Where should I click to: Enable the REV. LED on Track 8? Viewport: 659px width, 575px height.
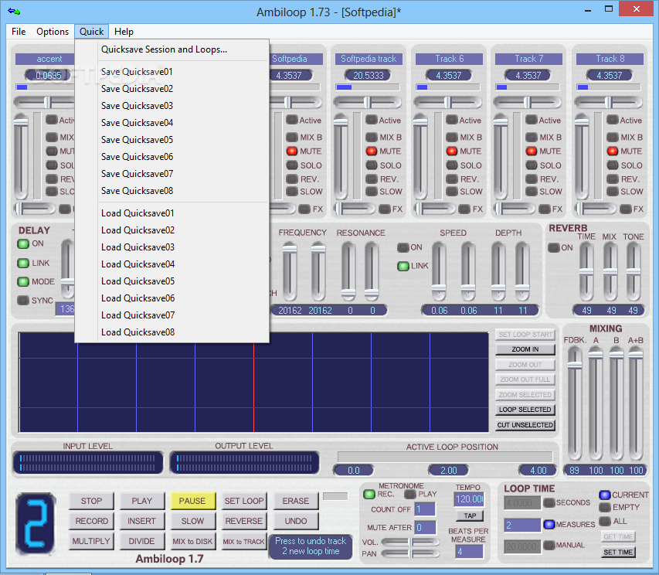coord(613,179)
